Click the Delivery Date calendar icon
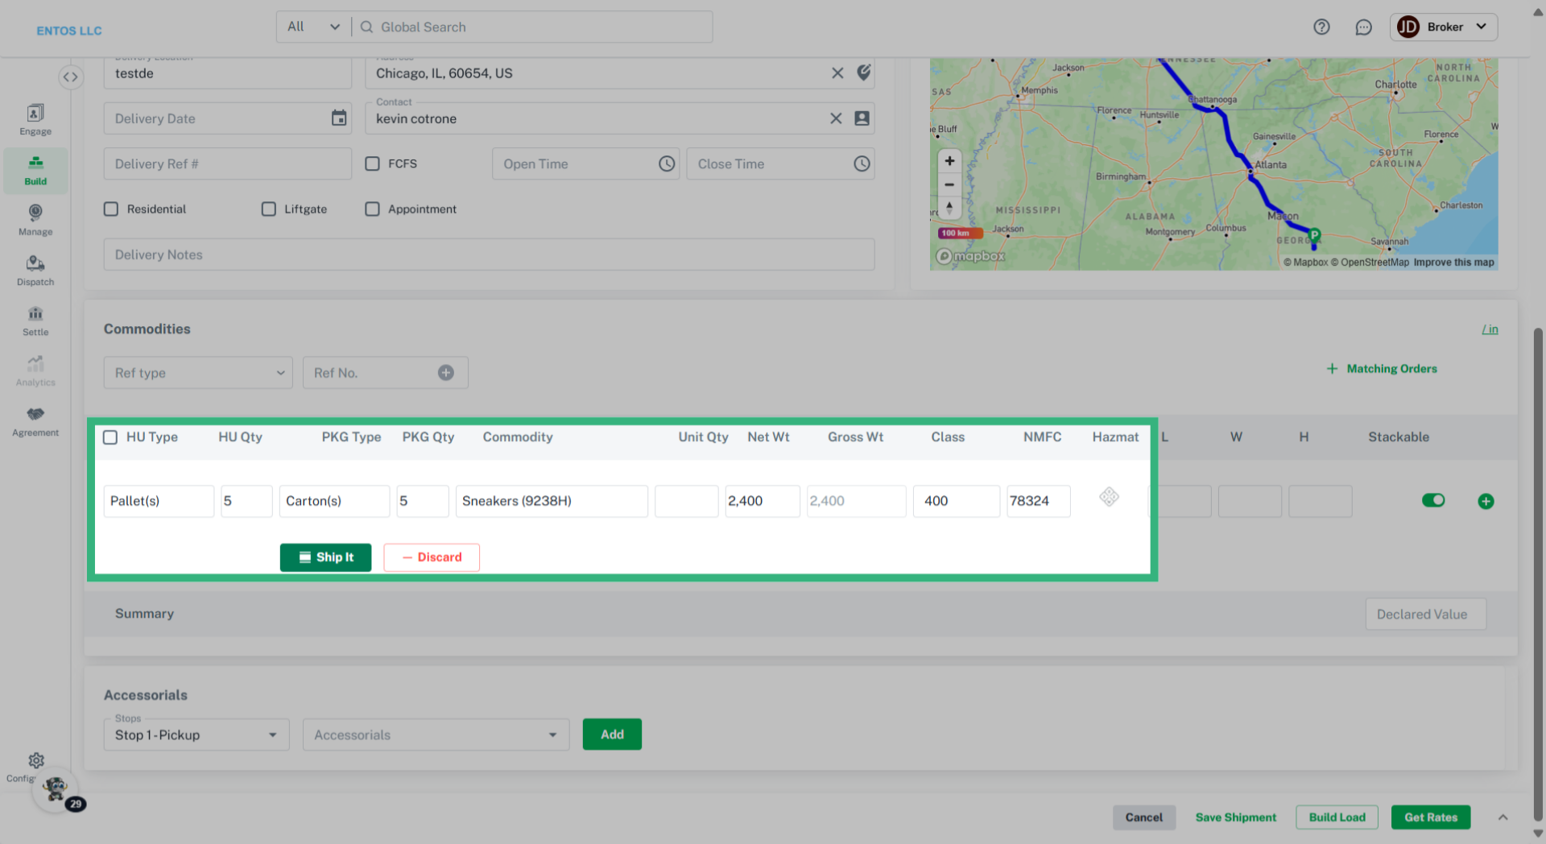Screen dimensions: 1546x844 click(339, 118)
